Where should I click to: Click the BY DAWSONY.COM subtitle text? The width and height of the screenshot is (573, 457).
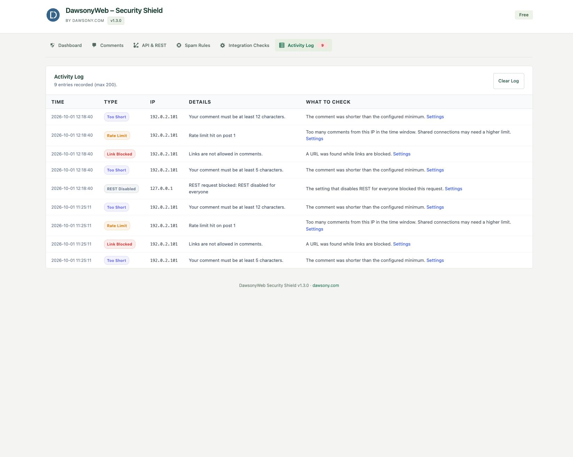click(85, 21)
